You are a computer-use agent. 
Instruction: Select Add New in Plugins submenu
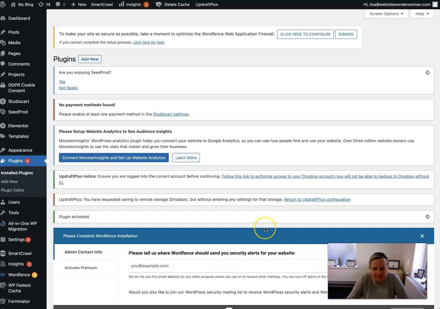[x=9, y=181]
